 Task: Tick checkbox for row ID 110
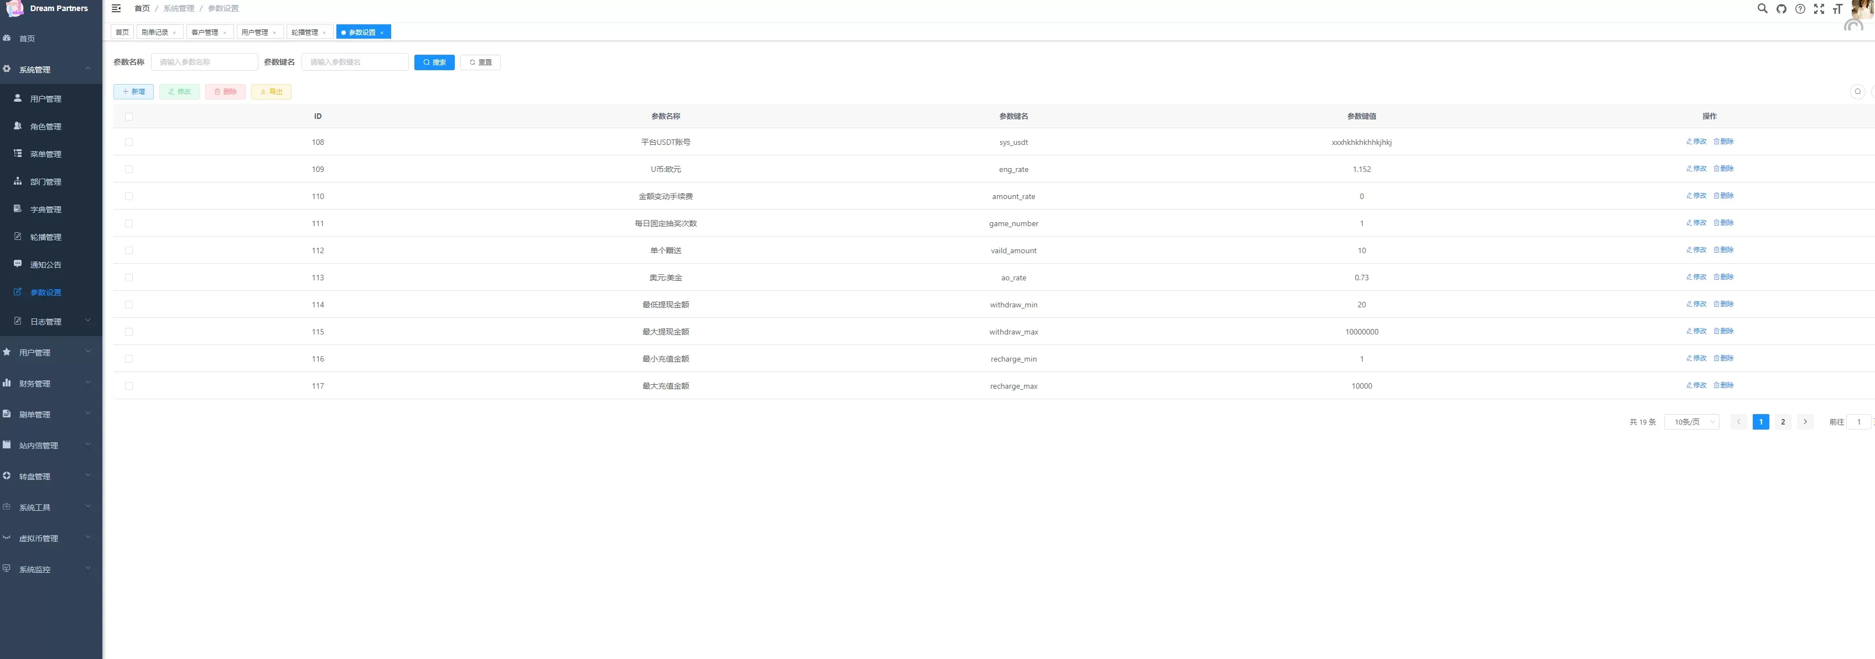coord(129,196)
